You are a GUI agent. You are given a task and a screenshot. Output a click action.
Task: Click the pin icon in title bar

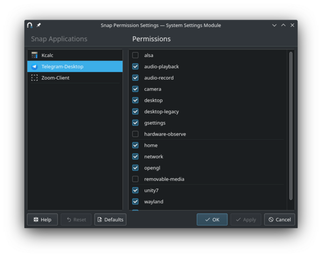39,25
